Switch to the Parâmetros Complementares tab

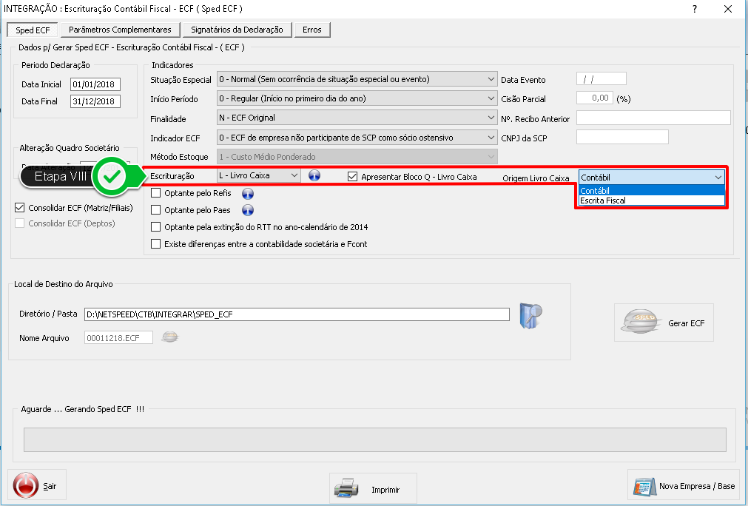coord(120,30)
